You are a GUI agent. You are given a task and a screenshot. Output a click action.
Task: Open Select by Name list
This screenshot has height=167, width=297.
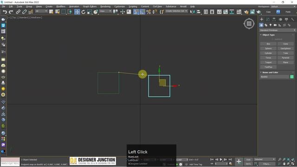pyautogui.click(x=58, y=12)
